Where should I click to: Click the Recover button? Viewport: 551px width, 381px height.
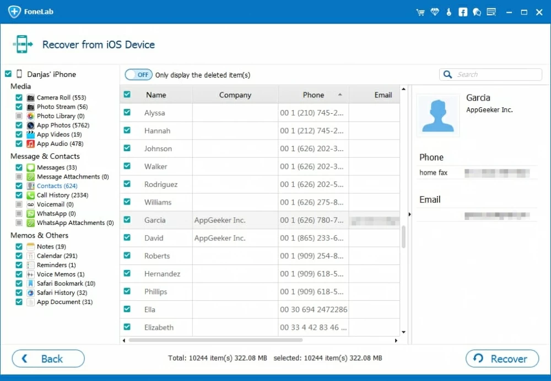(x=501, y=358)
